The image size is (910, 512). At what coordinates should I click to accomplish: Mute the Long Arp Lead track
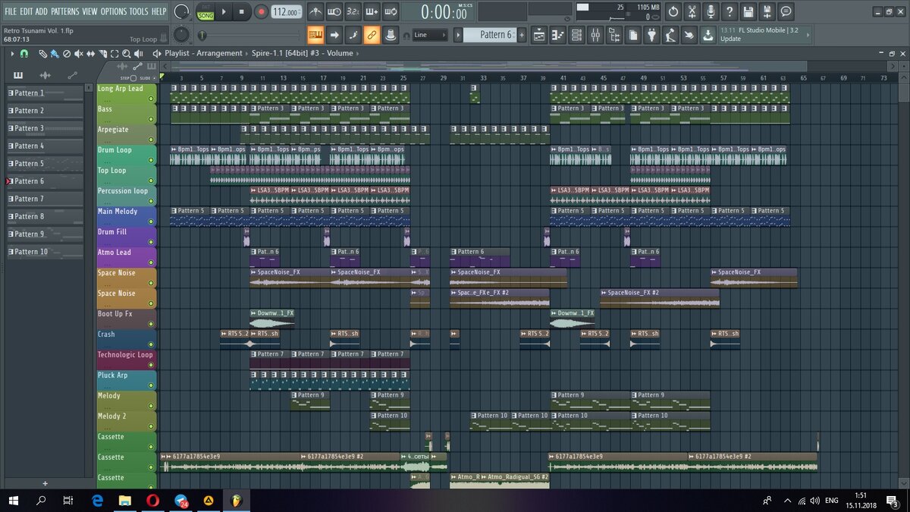tap(151, 99)
